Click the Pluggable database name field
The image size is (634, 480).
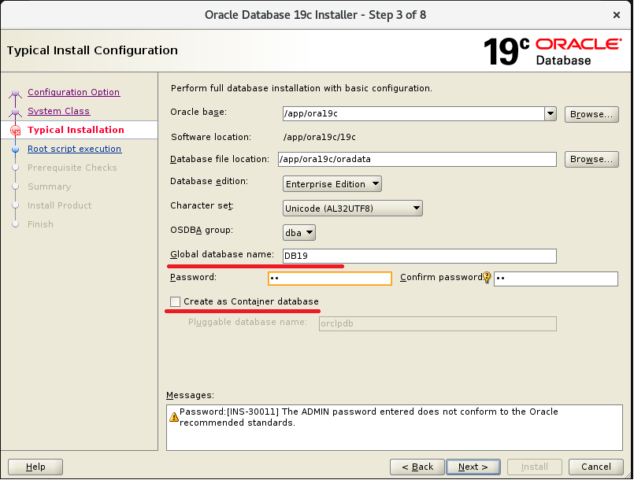pyautogui.click(x=438, y=324)
